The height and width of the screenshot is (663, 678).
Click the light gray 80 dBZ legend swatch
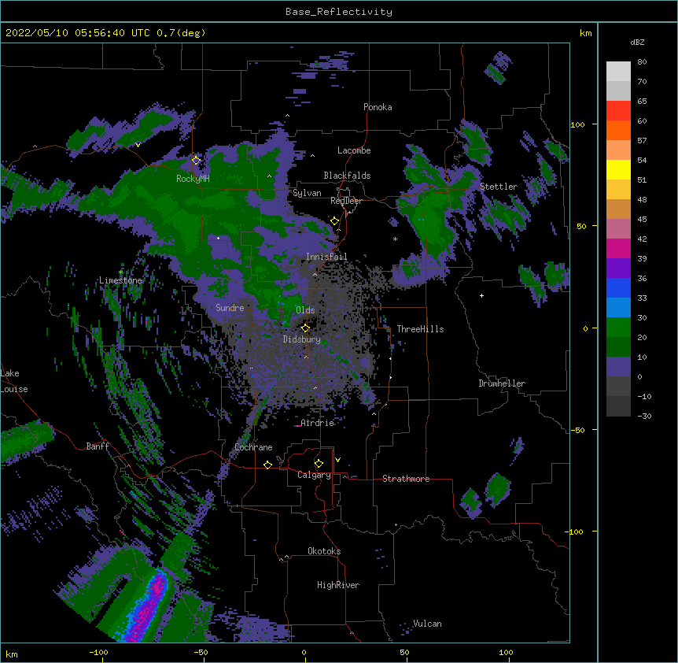point(618,72)
